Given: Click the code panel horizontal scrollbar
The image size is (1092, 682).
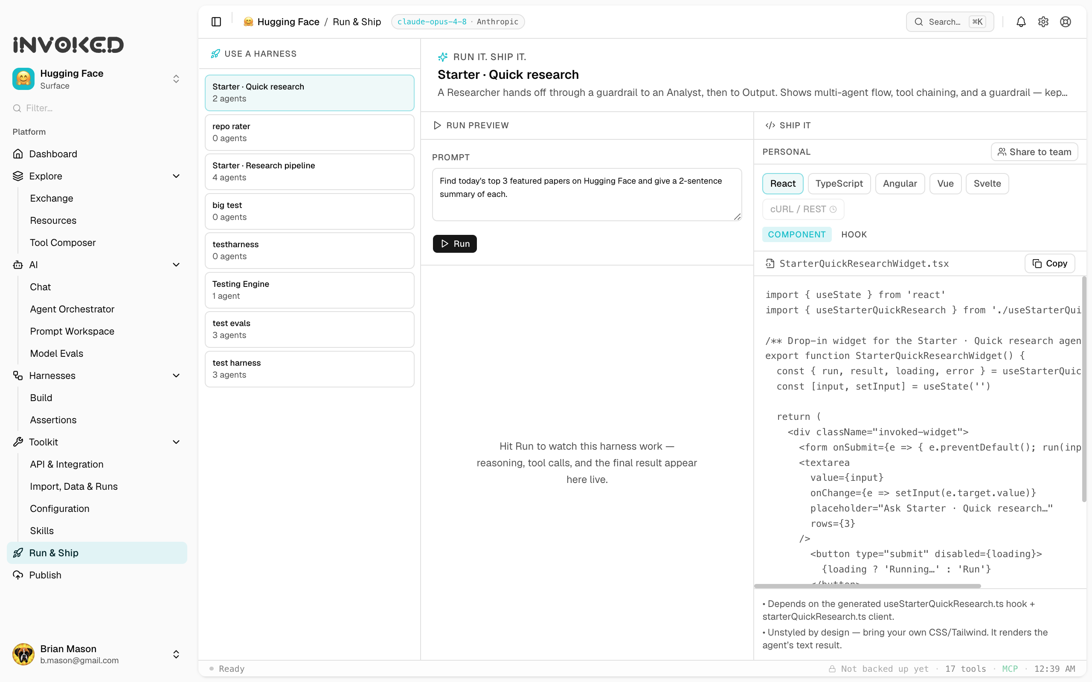Looking at the screenshot, I should (867, 586).
